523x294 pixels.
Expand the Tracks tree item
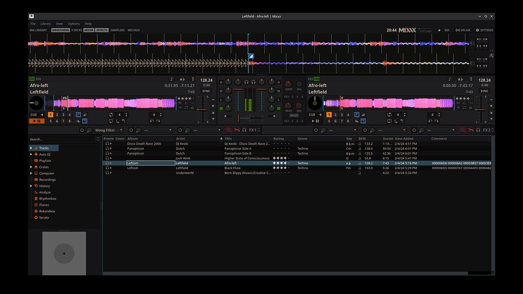pyautogui.click(x=31, y=148)
